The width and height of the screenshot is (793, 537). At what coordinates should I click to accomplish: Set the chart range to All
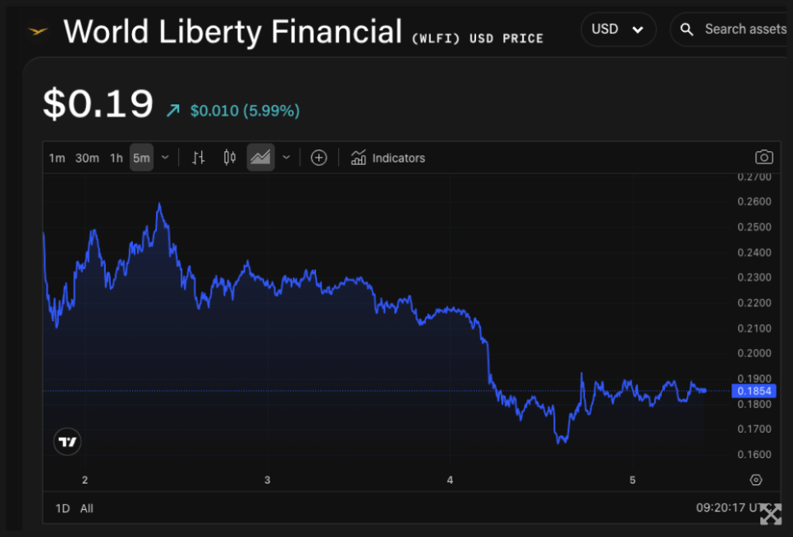[86, 508]
